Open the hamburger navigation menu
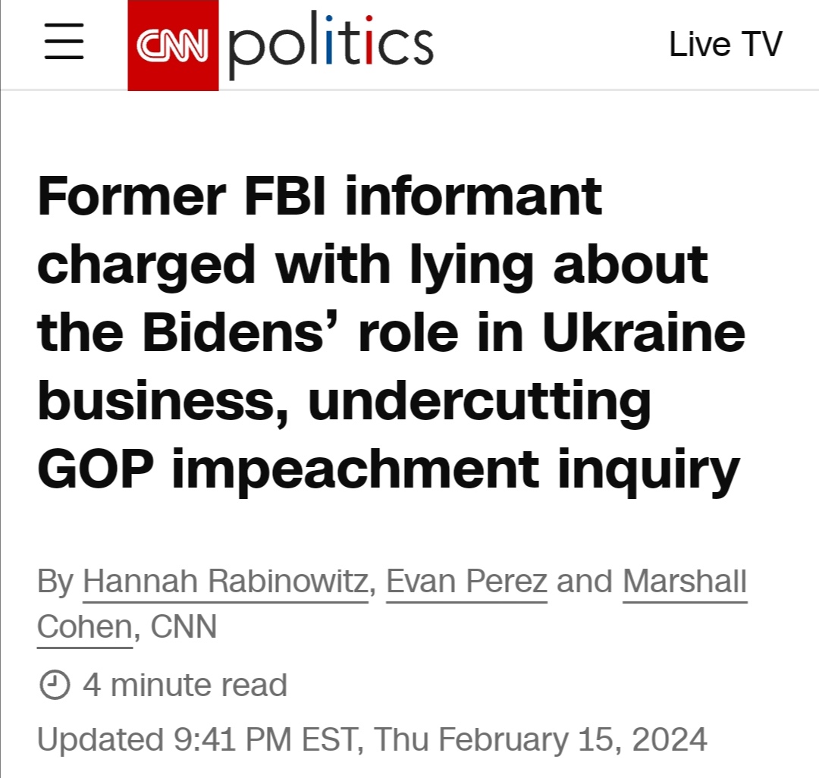Image resolution: width=819 pixels, height=778 pixels. click(64, 41)
